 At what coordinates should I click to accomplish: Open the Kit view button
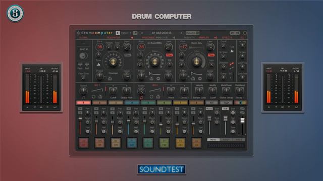211,103
